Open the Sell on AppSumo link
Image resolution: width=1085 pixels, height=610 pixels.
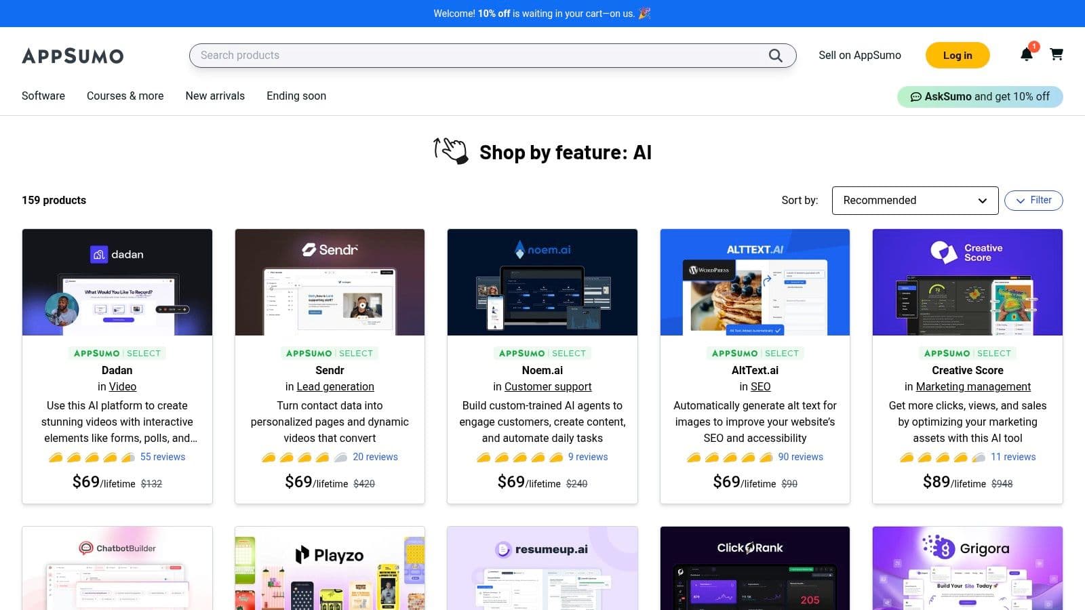860,55
